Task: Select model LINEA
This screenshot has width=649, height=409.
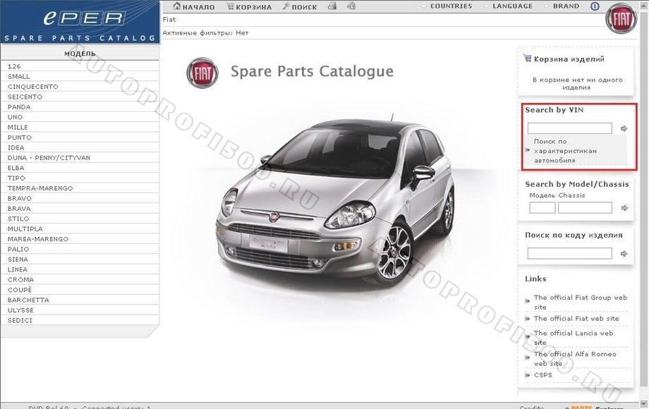Action: tap(80, 269)
